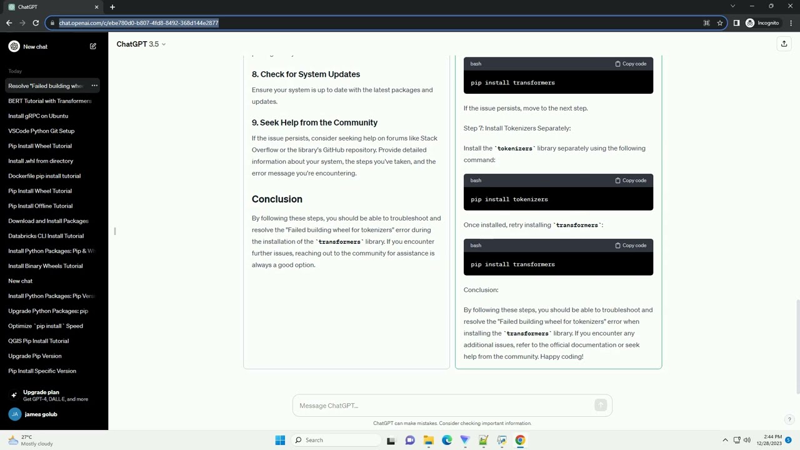800x450 pixels.
Task: Click the 'Step 7: Install Tokenizers Separately:' text
Action: pos(517,128)
